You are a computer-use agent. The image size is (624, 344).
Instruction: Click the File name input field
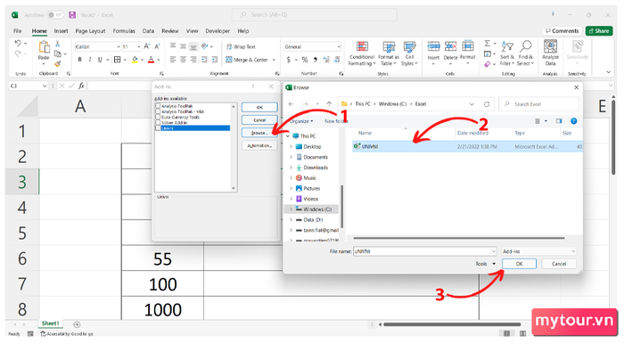tap(424, 251)
